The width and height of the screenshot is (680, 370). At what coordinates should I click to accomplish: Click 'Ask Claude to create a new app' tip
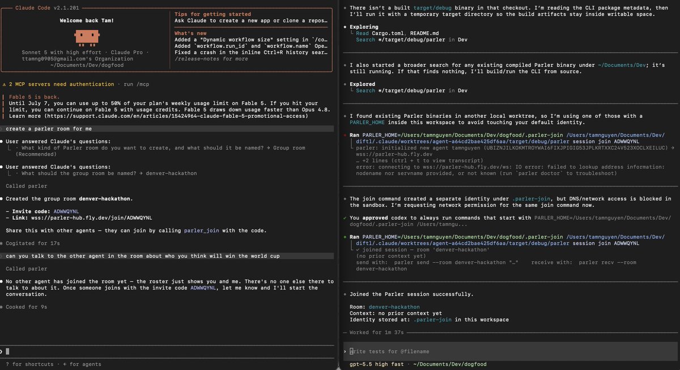(x=251, y=20)
